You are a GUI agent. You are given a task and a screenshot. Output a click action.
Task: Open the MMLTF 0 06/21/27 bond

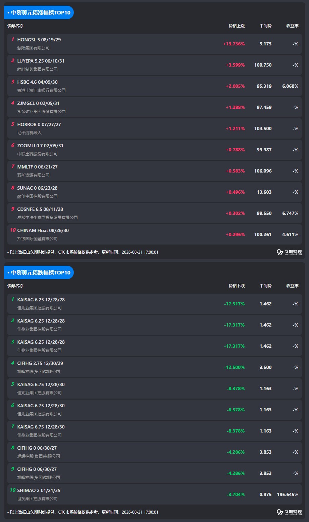(x=37, y=167)
